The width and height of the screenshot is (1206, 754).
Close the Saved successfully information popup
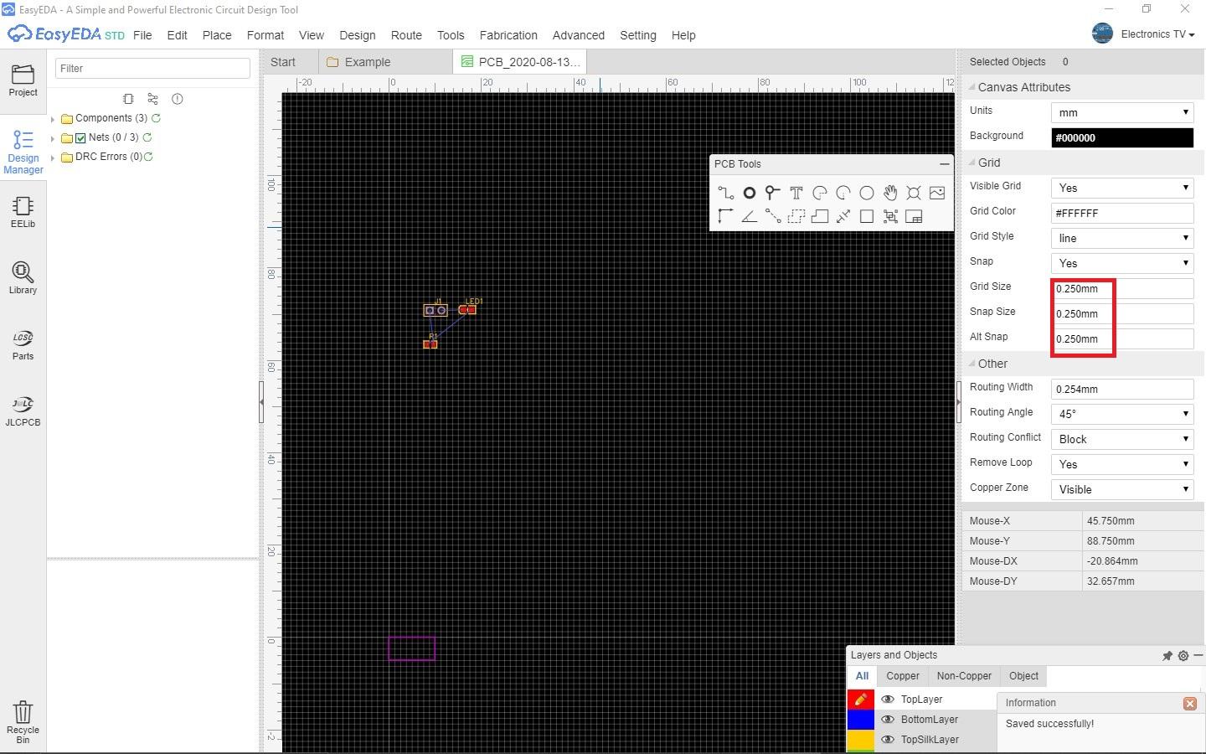point(1190,704)
